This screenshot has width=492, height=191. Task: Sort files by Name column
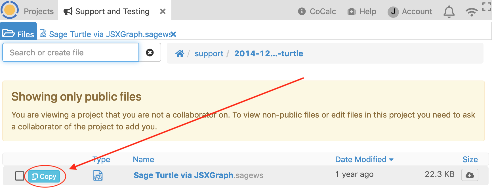(143, 159)
